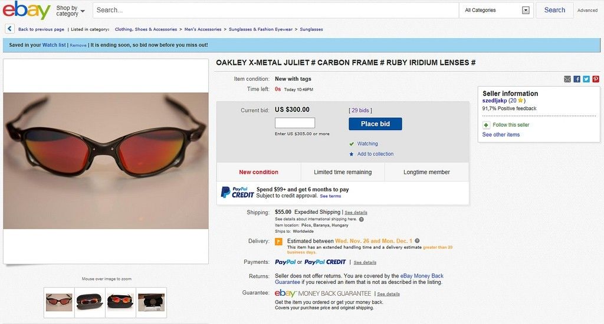
Task: Click the shipping help question mark icon
Action: [362, 219]
